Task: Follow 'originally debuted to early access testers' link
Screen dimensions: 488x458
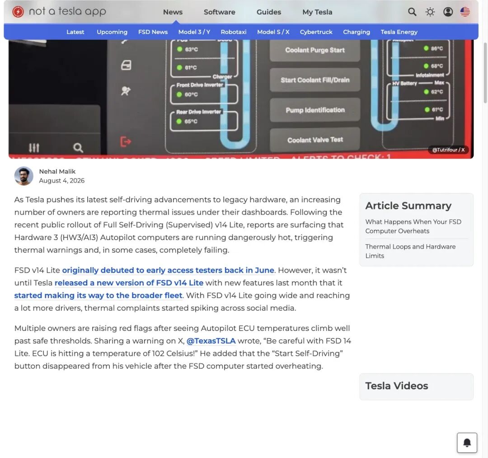Action: (168, 270)
